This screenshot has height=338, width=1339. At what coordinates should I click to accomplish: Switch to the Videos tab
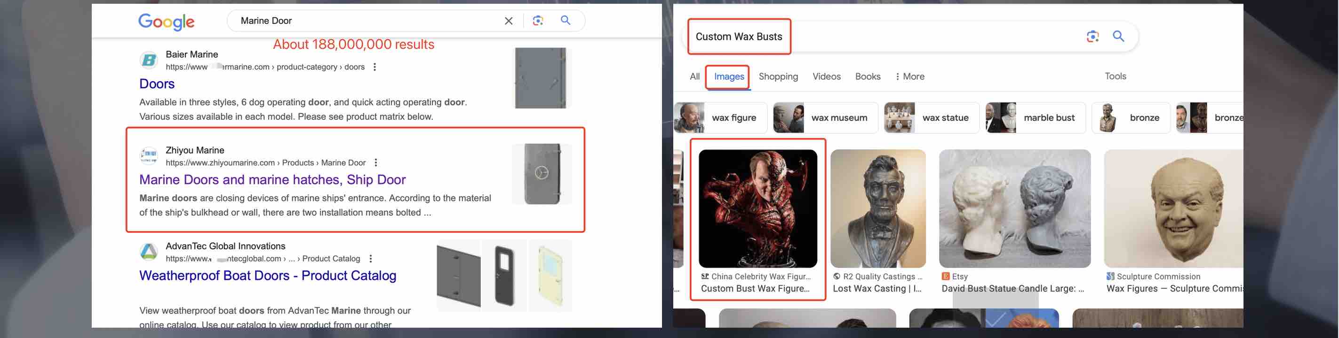827,77
